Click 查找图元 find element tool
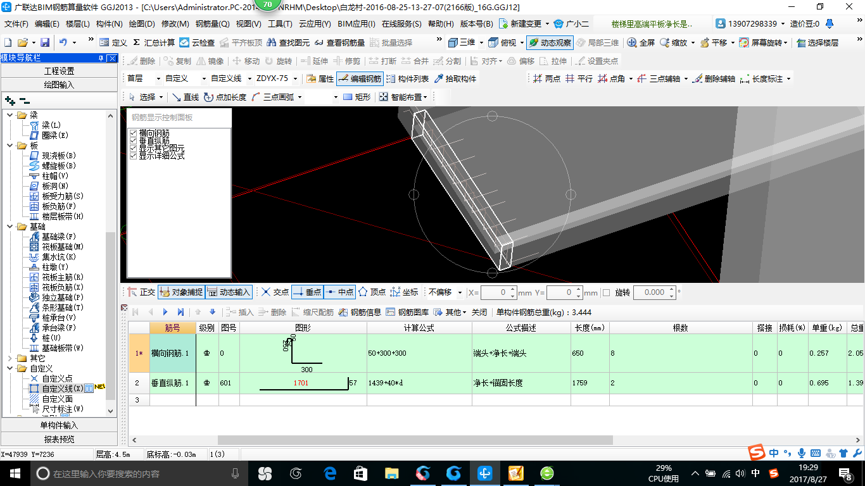Screen dimensions: 865x486 [289, 42]
